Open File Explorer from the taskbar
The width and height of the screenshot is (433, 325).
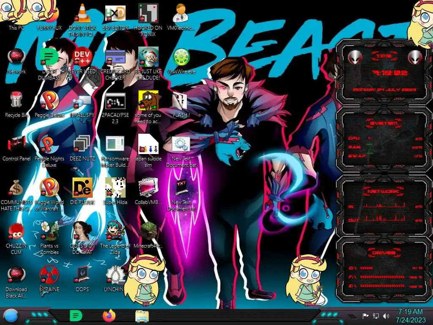(x=142, y=317)
